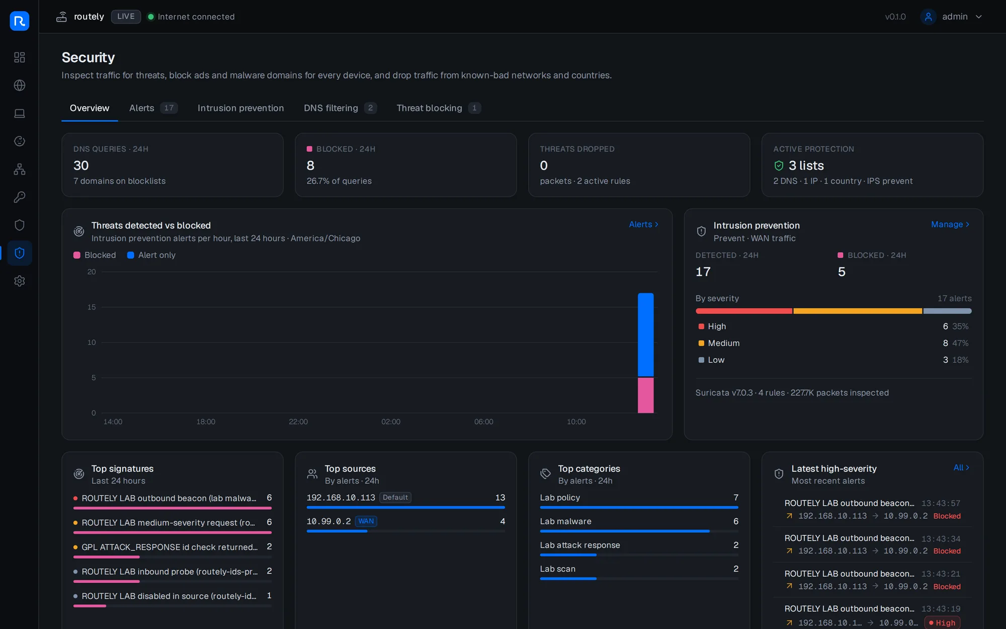The image size is (1006, 629).
Task: Click ROUTELY LAB disabled in source signature
Action: 173,599
